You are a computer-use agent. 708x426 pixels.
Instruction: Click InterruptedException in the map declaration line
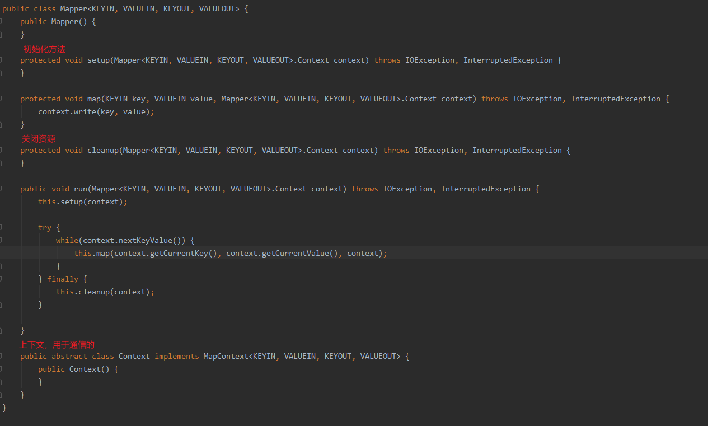[x=616, y=99]
